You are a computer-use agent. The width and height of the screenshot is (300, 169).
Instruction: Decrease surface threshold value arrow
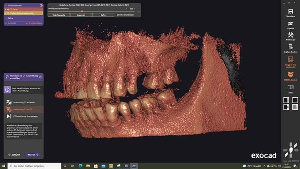click(126, 9)
